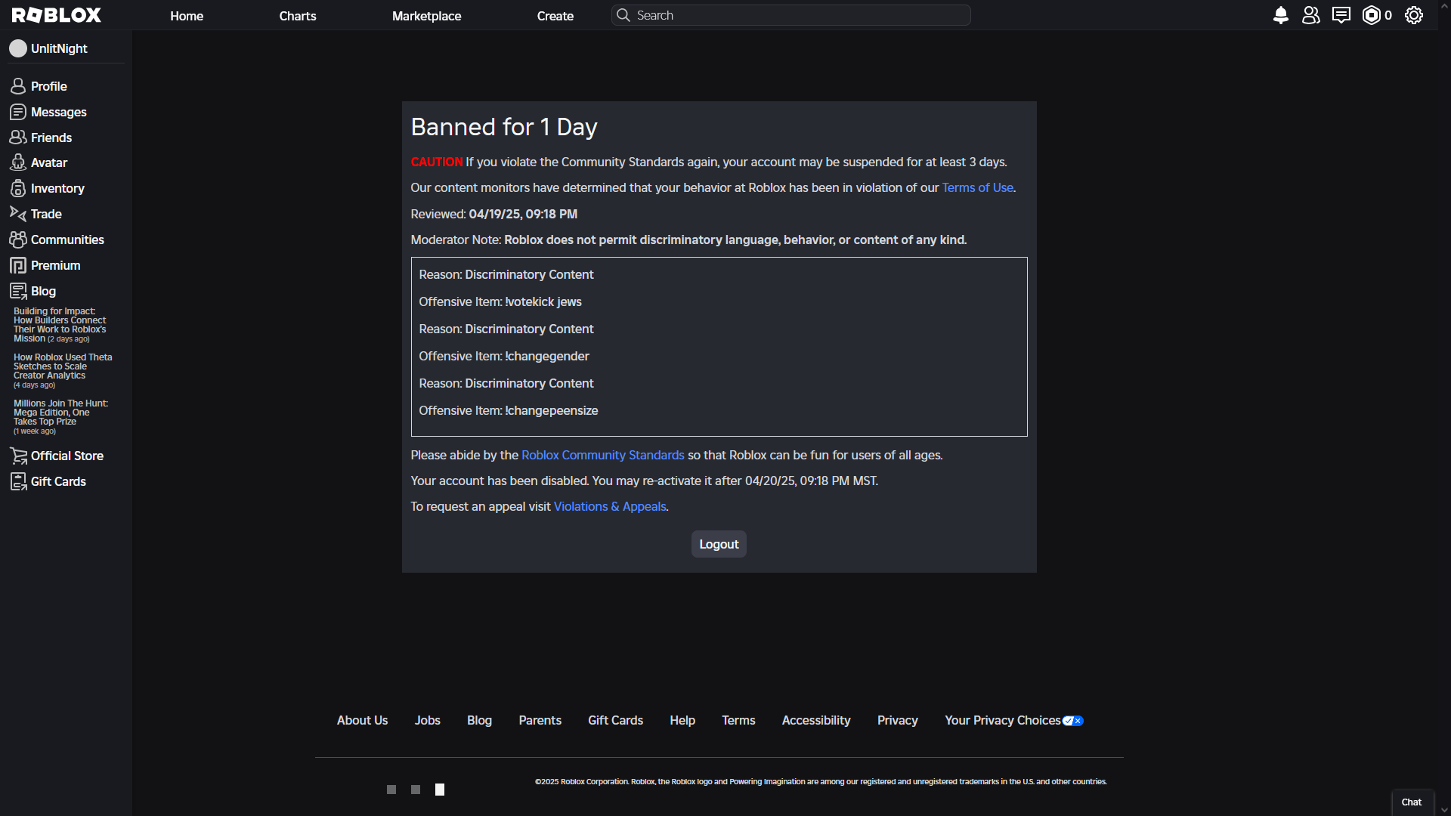This screenshot has height=816, width=1451.
Task: Open the Create menu item
Action: coord(555,16)
